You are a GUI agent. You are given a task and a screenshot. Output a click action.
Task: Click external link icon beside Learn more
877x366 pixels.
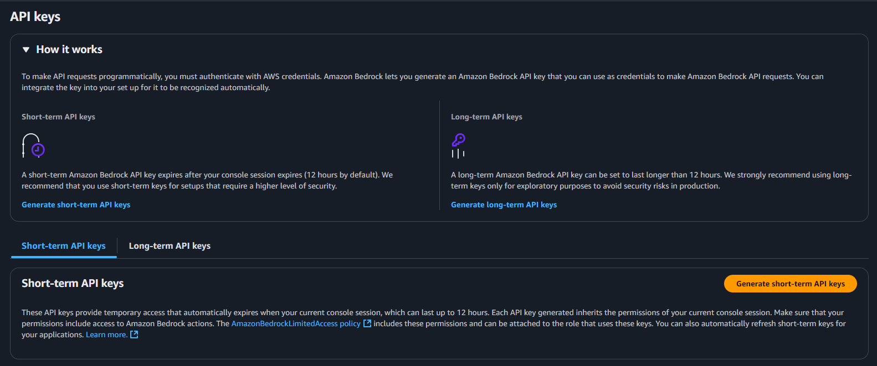(x=134, y=334)
